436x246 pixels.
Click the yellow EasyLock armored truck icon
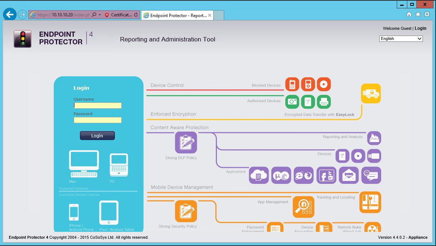[371, 93]
